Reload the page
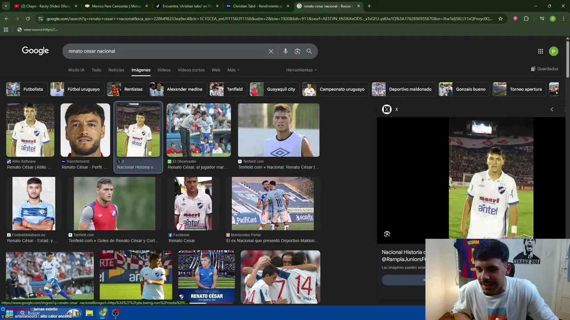Screen dimensions: 570x320 pos(28,19)
